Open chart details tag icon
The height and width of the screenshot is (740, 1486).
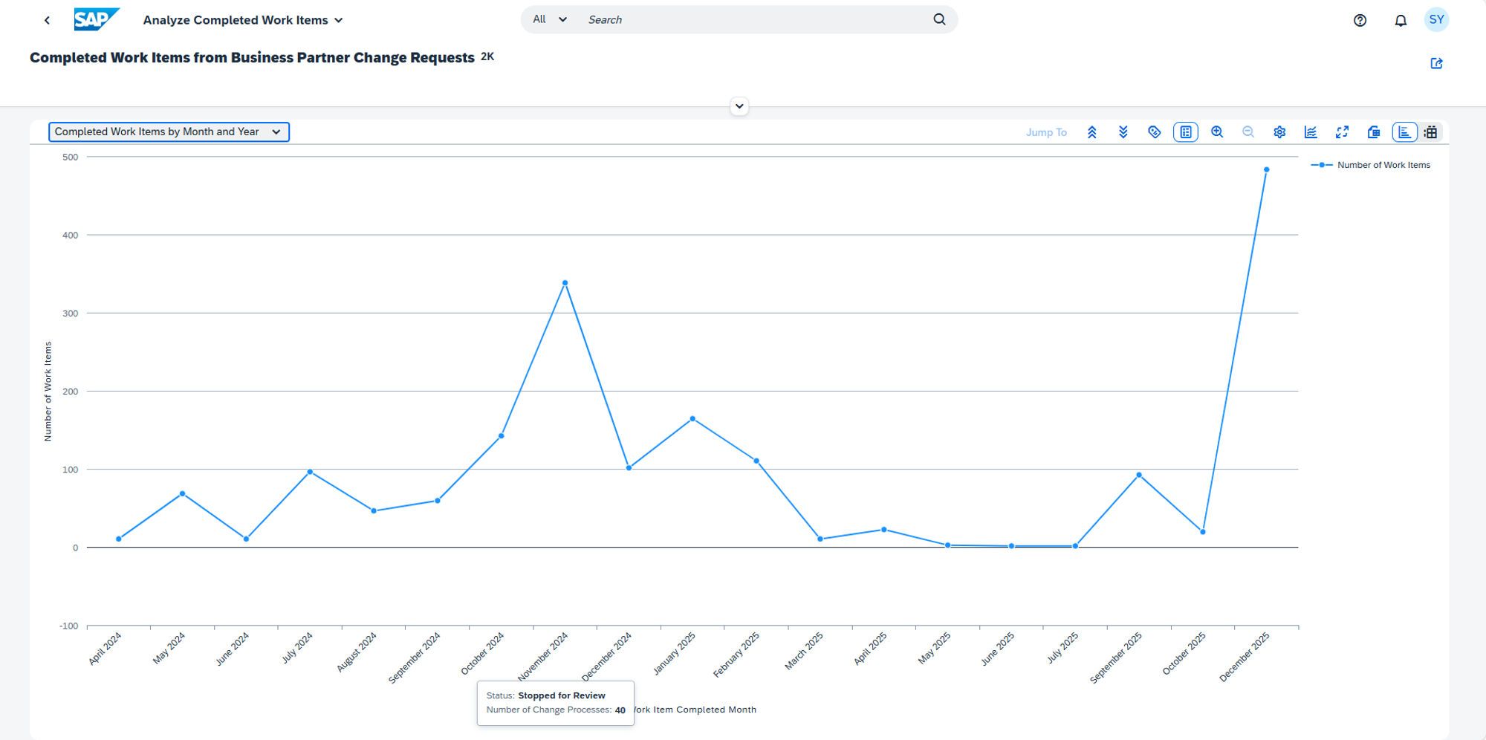1154,132
